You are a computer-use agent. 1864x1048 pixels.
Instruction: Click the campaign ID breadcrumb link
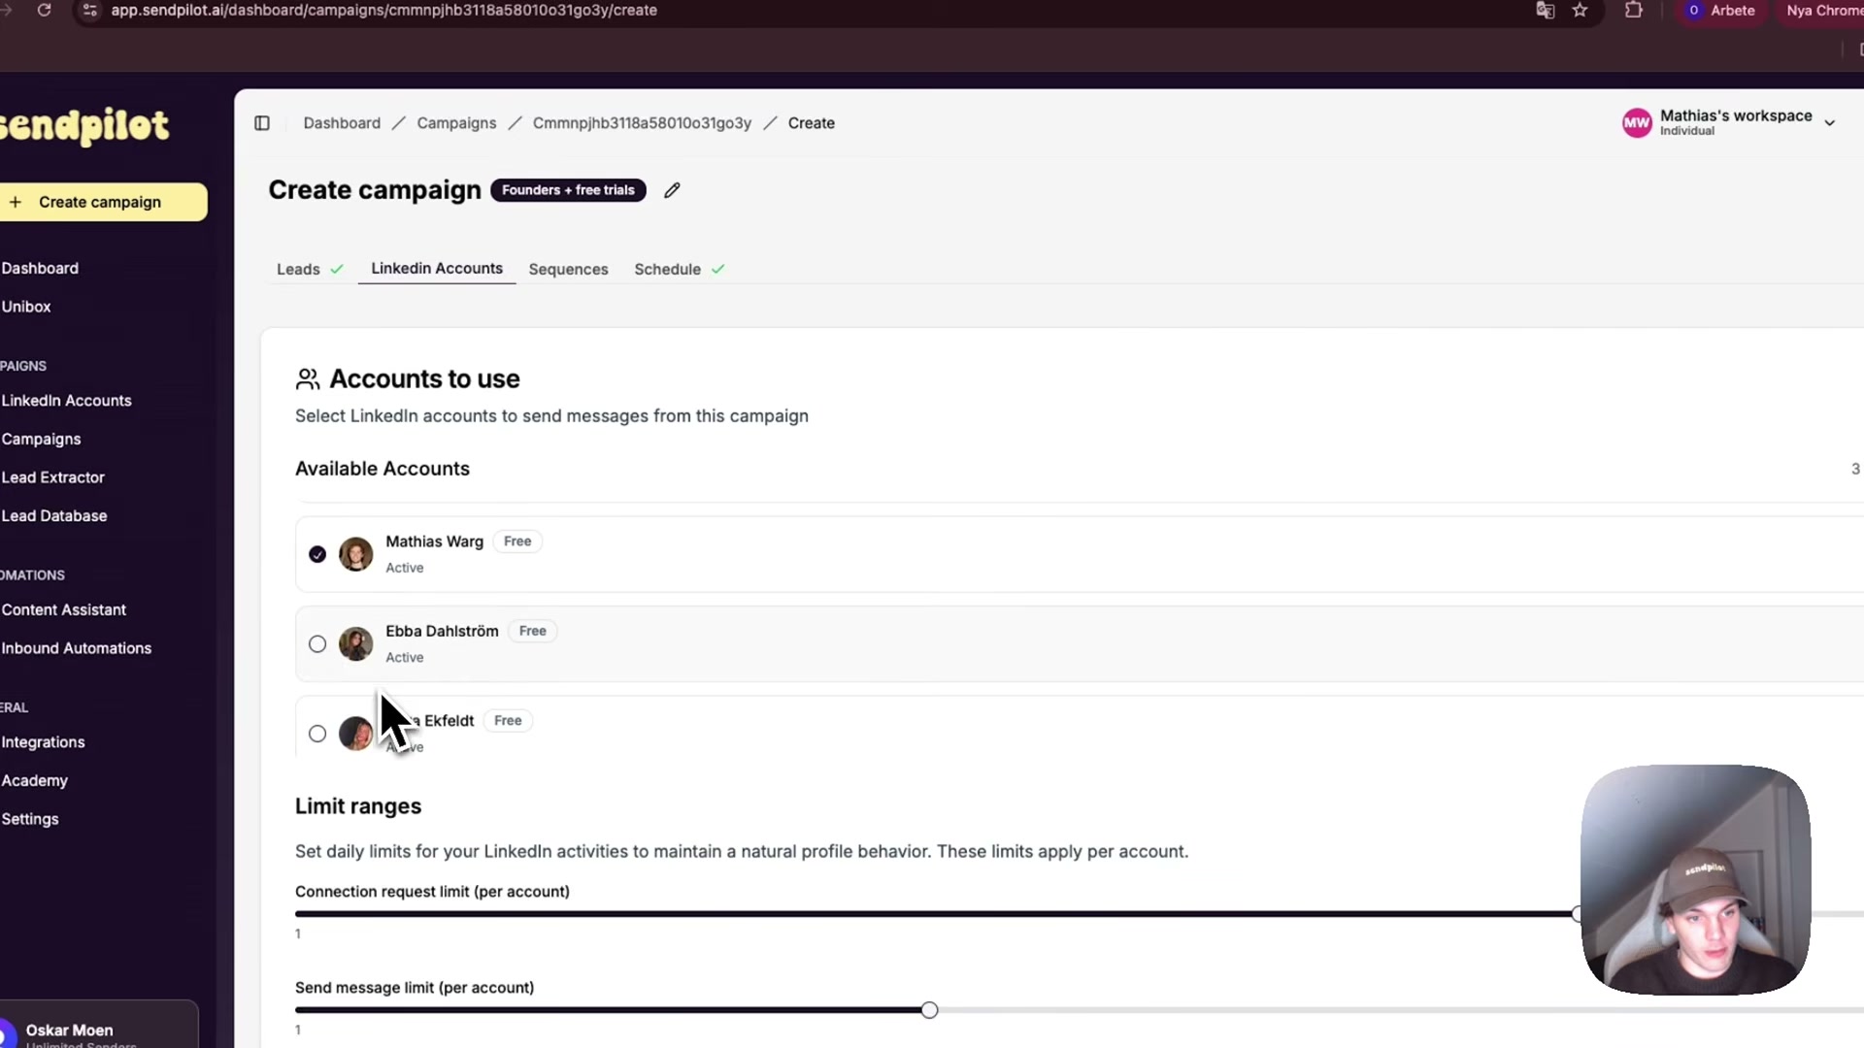coord(642,123)
